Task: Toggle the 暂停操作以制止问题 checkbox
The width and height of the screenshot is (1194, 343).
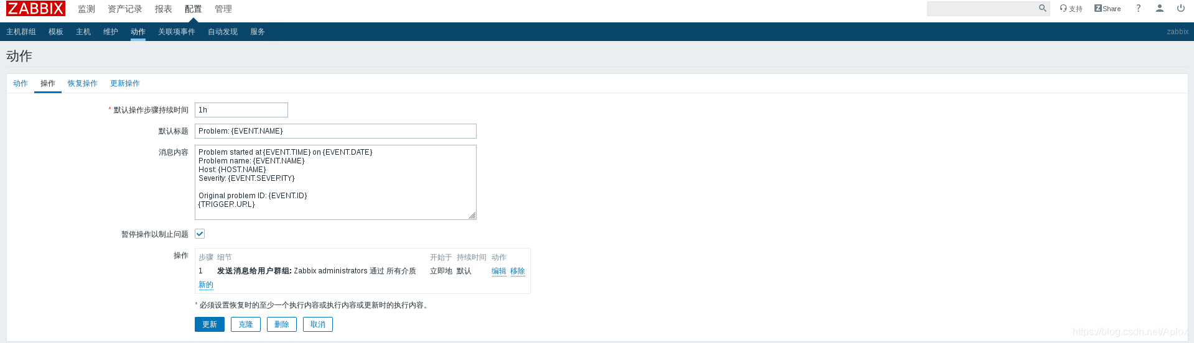Action: coord(200,234)
